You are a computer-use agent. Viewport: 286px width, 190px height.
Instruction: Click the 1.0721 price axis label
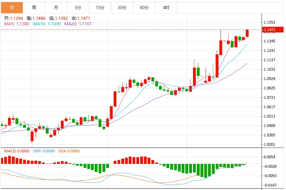[270, 98]
